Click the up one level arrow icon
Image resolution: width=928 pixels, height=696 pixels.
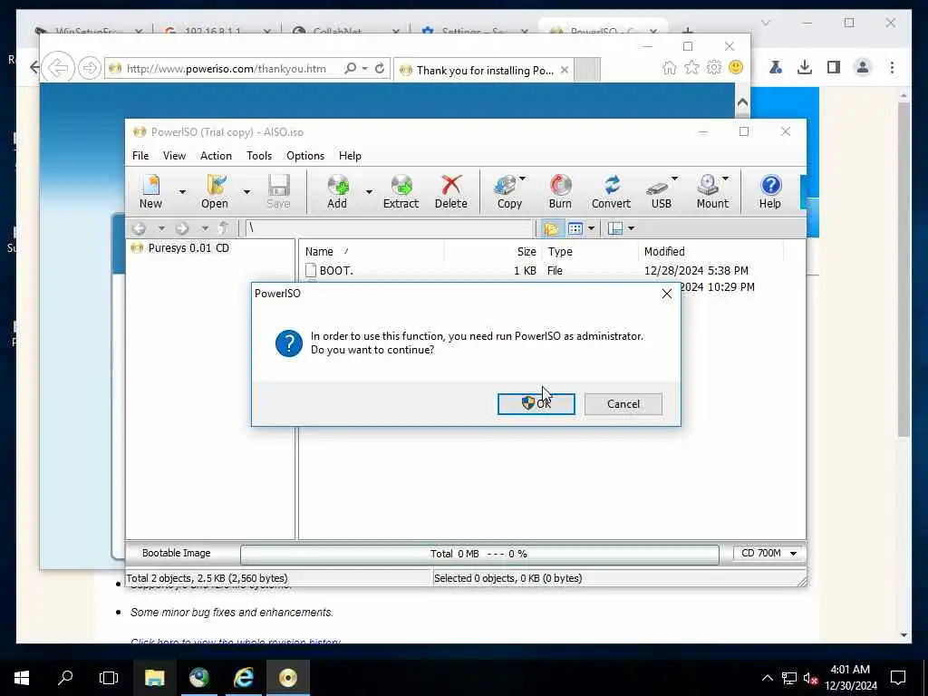coord(223,228)
